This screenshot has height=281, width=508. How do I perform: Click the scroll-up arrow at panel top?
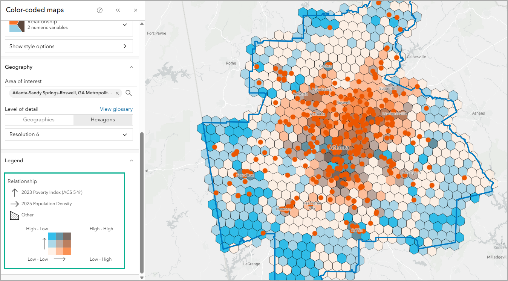[x=142, y=24]
